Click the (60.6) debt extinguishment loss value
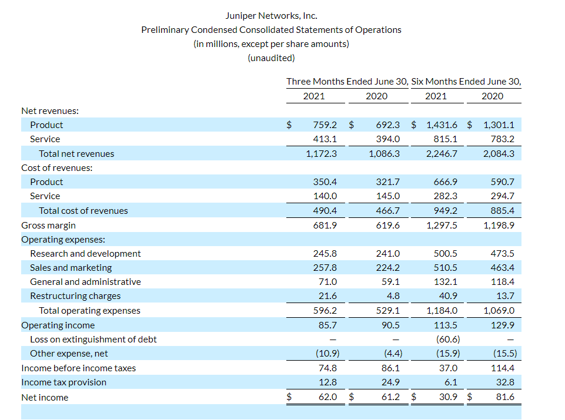The height and width of the screenshot is (420, 565). click(x=448, y=340)
